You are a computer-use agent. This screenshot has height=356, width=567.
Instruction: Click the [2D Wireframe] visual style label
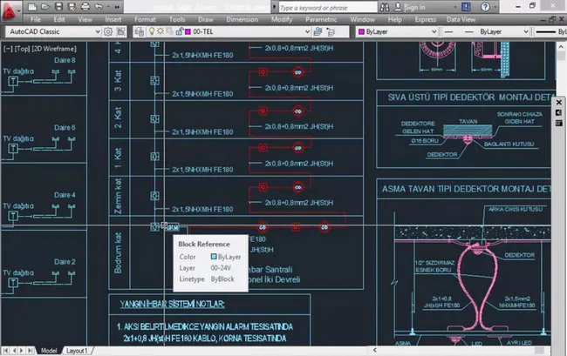[x=54, y=49]
